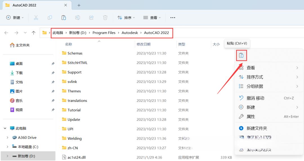
Task: Click the Paste icon in context menu
Action: 241,55
